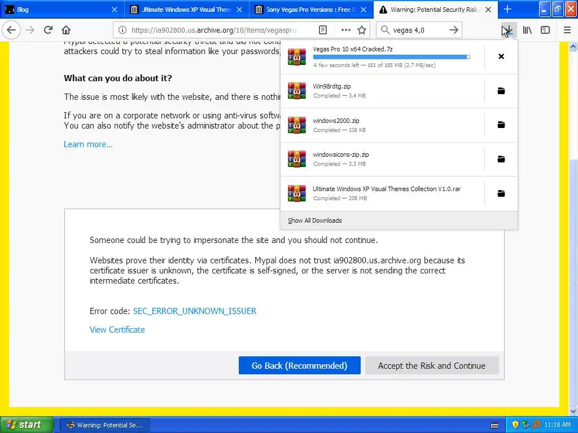Open the browser home page
The image size is (578, 433).
(x=66, y=30)
